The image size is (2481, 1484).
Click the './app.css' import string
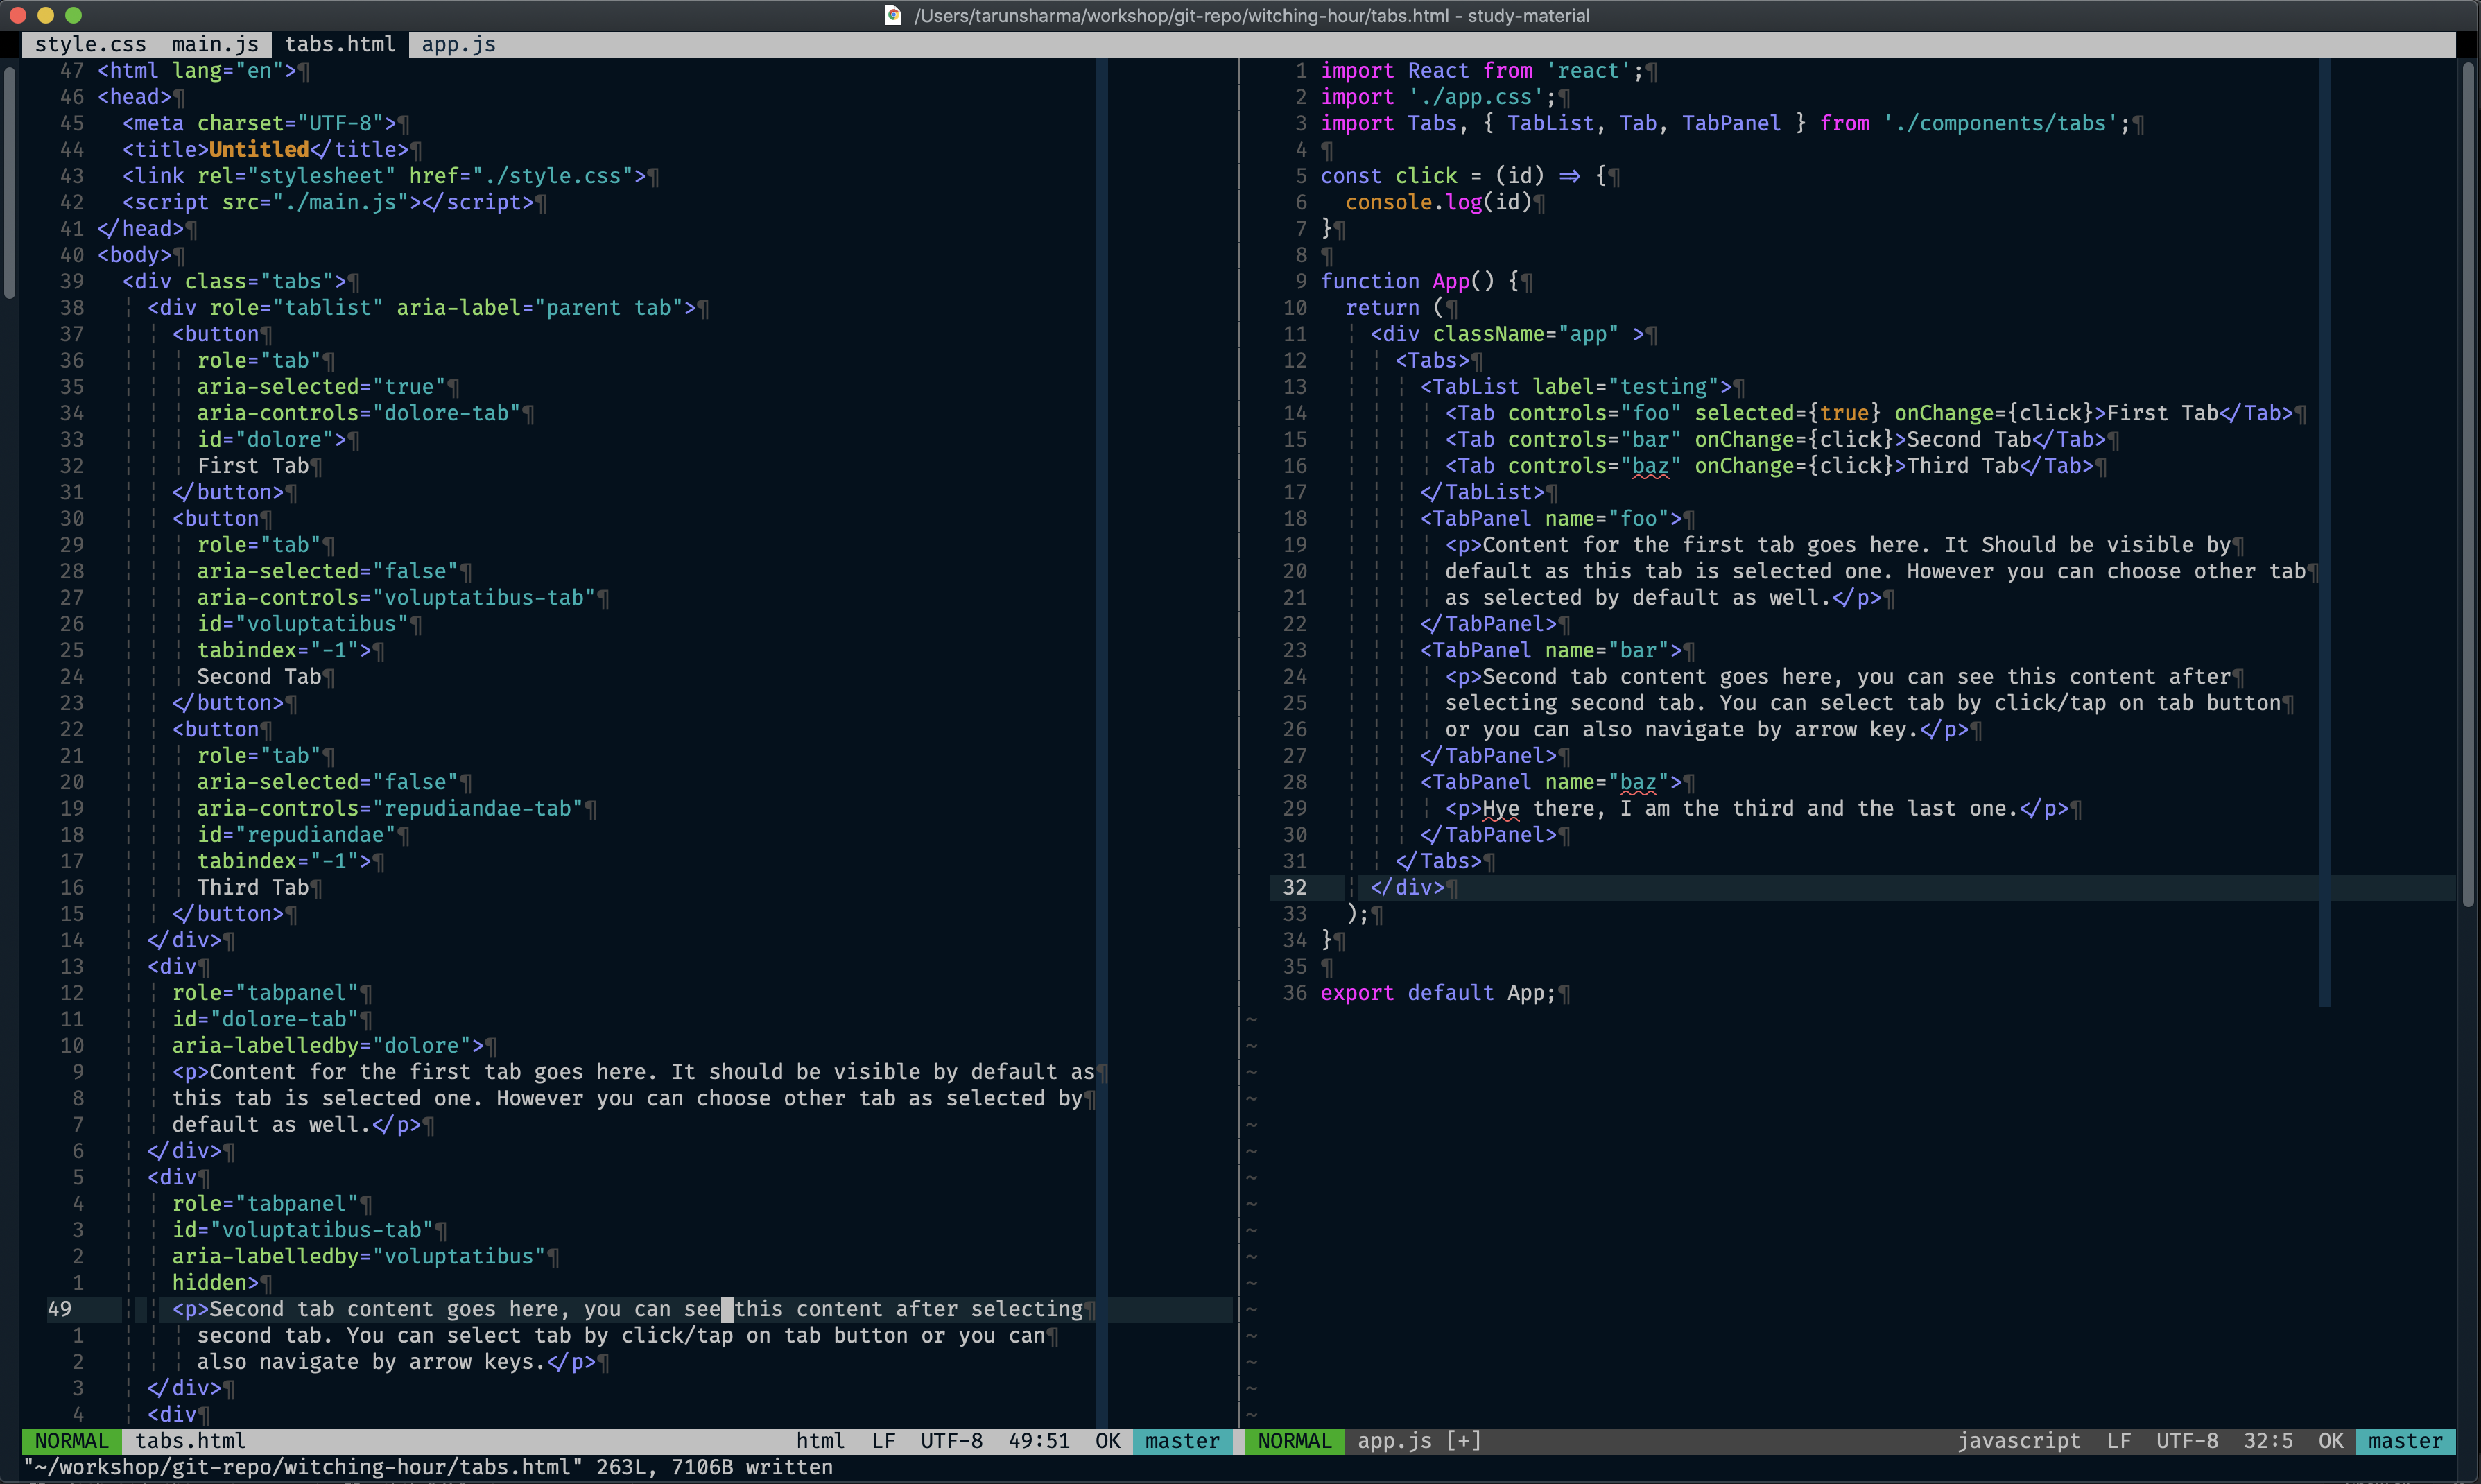point(1476,97)
